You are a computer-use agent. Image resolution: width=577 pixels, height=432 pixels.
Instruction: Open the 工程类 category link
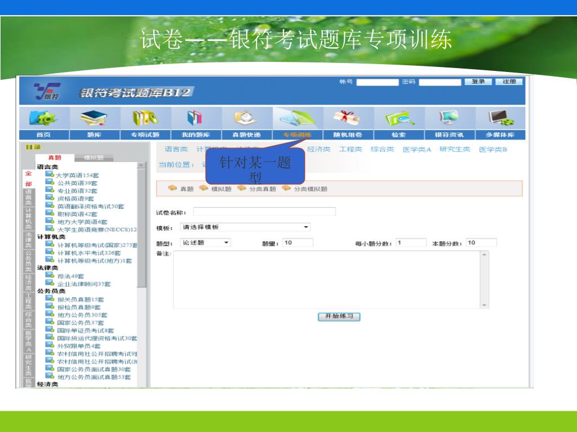pyautogui.click(x=350, y=149)
